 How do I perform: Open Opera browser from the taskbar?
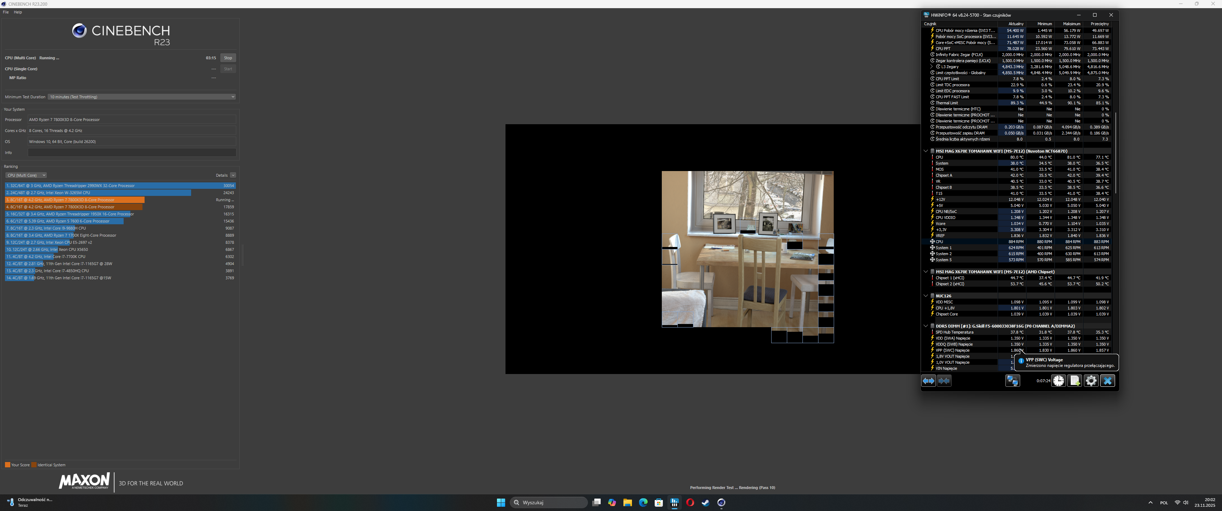coord(690,502)
